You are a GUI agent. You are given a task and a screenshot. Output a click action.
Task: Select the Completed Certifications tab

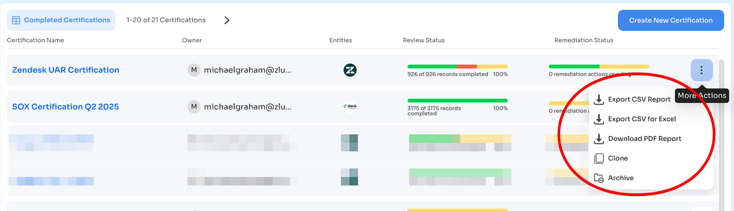tap(61, 20)
